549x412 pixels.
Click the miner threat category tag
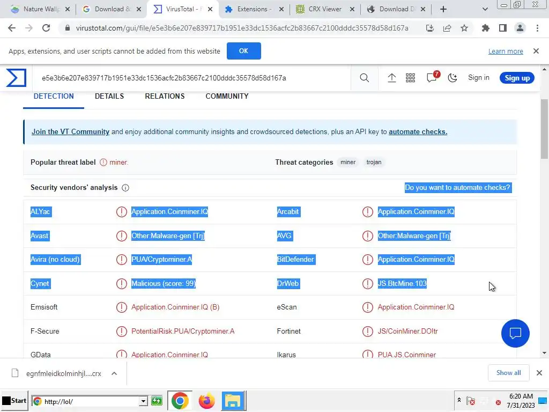(x=347, y=162)
